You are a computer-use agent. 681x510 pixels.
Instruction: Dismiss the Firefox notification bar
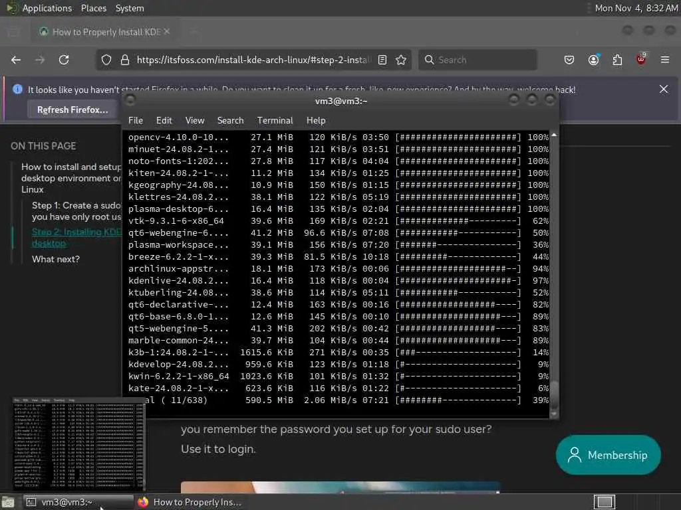click(x=664, y=89)
